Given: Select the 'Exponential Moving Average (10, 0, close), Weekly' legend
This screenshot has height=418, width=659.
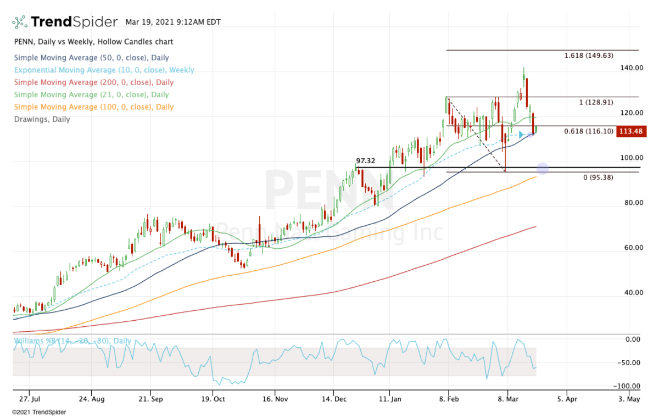Looking at the screenshot, I should pyautogui.click(x=104, y=70).
